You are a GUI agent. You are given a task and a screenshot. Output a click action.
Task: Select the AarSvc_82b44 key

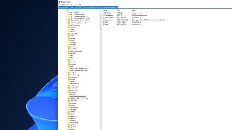click(75, 34)
